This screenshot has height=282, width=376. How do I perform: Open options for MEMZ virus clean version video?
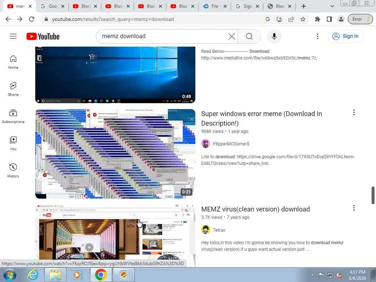pyautogui.click(x=354, y=208)
